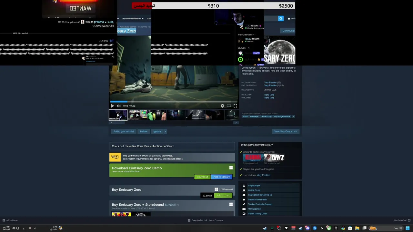This screenshot has width=413, height=232.
Task: Expand more tags with plus button
Action: tap(293, 117)
